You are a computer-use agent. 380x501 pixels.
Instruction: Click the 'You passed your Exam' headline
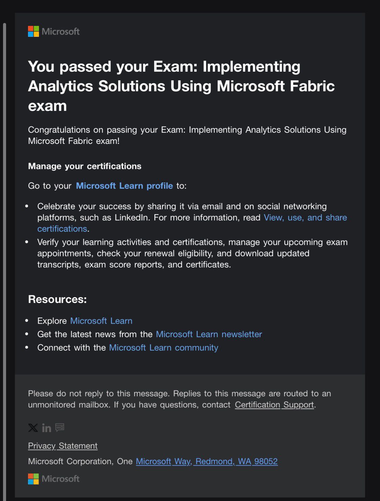(181, 86)
